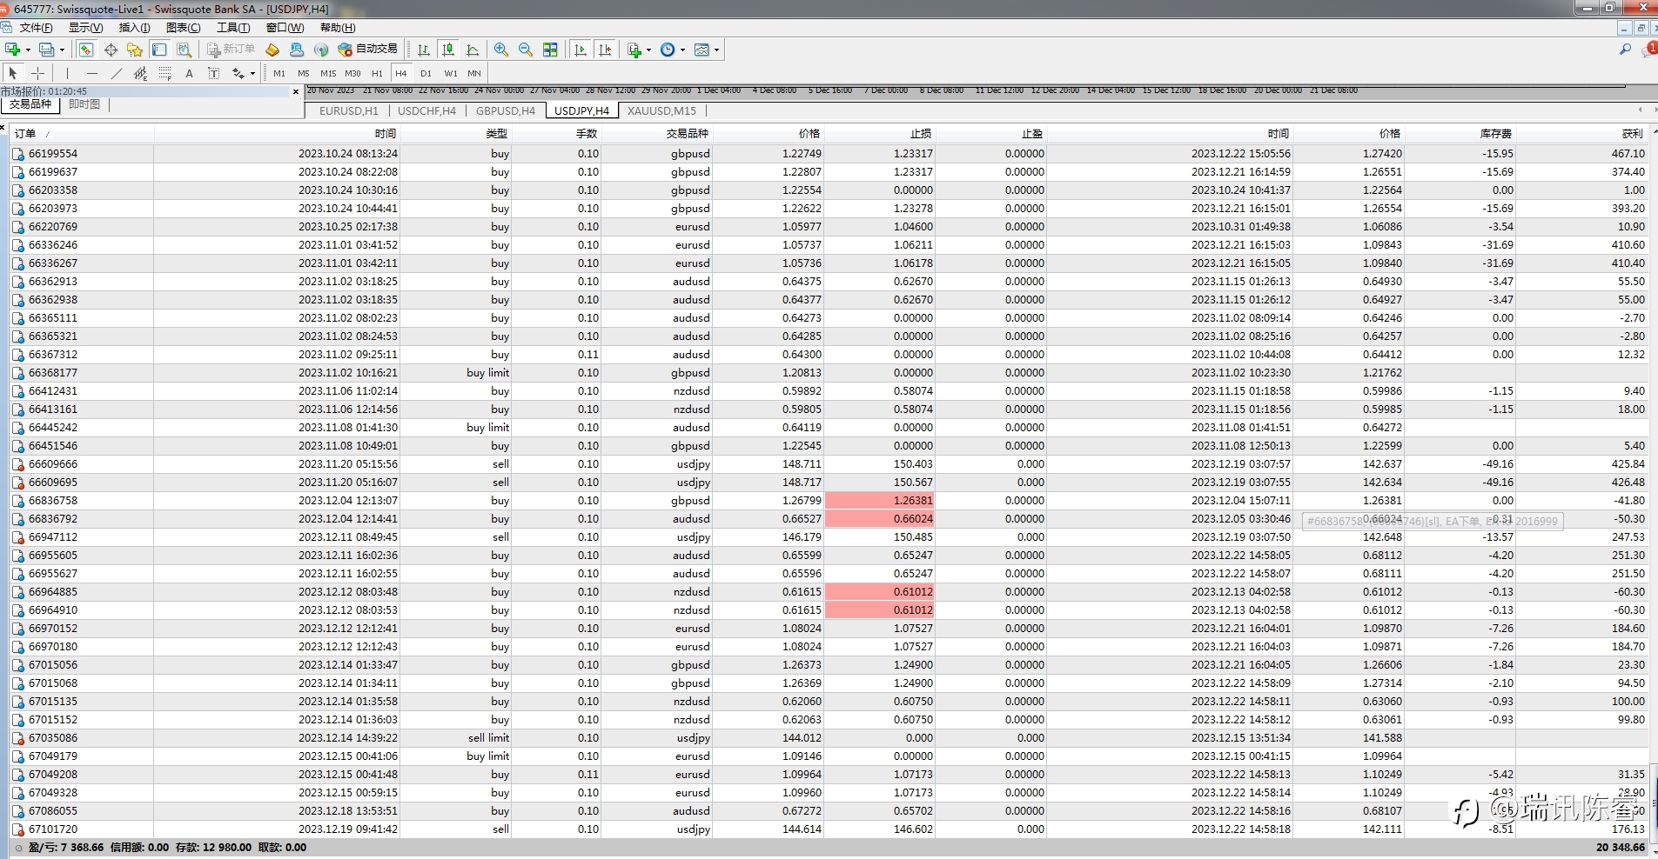
Task: Click the zoom out magnifier icon
Action: (526, 50)
